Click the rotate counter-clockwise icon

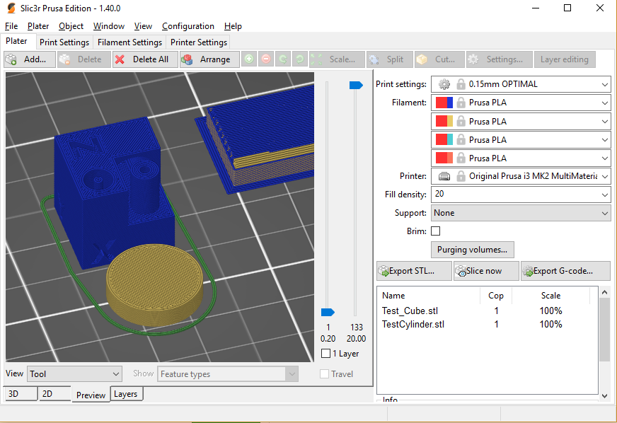[x=282, y=59]
